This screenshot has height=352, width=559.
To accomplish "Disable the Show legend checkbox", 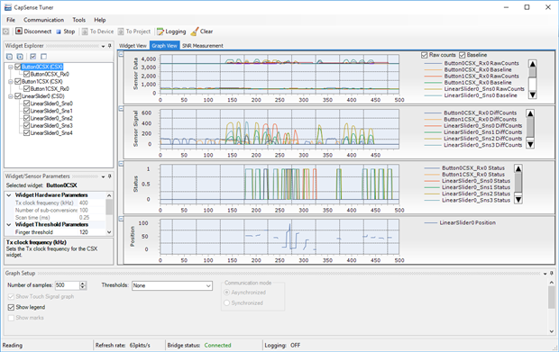I will [x=11, y=307].
